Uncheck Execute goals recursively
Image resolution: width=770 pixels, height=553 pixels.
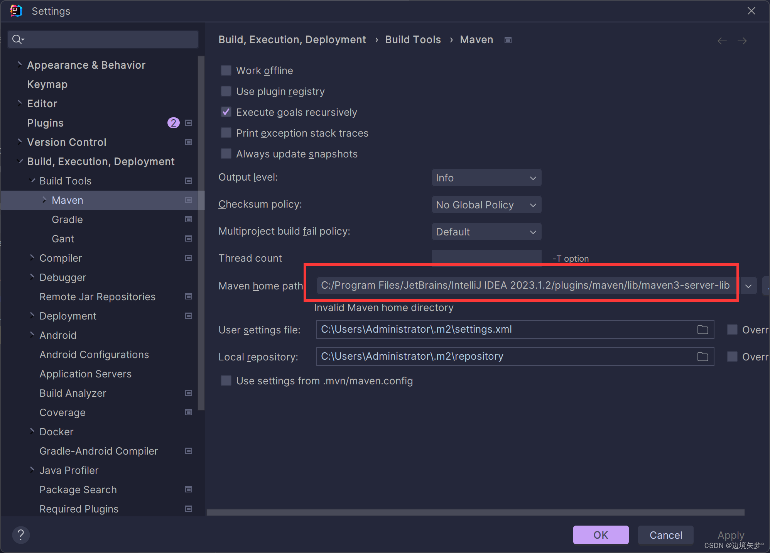click(x=226, y=112)
